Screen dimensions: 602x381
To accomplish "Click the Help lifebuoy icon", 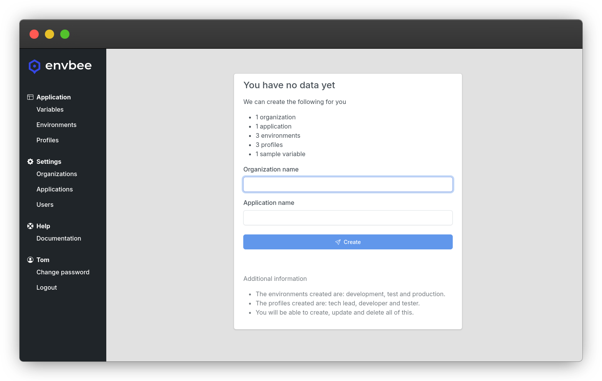I will coord(30,226).
